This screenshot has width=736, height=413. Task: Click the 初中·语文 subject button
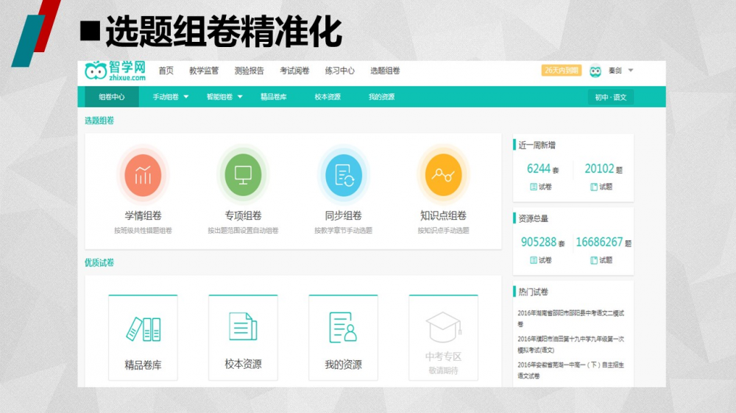(610, 97)
